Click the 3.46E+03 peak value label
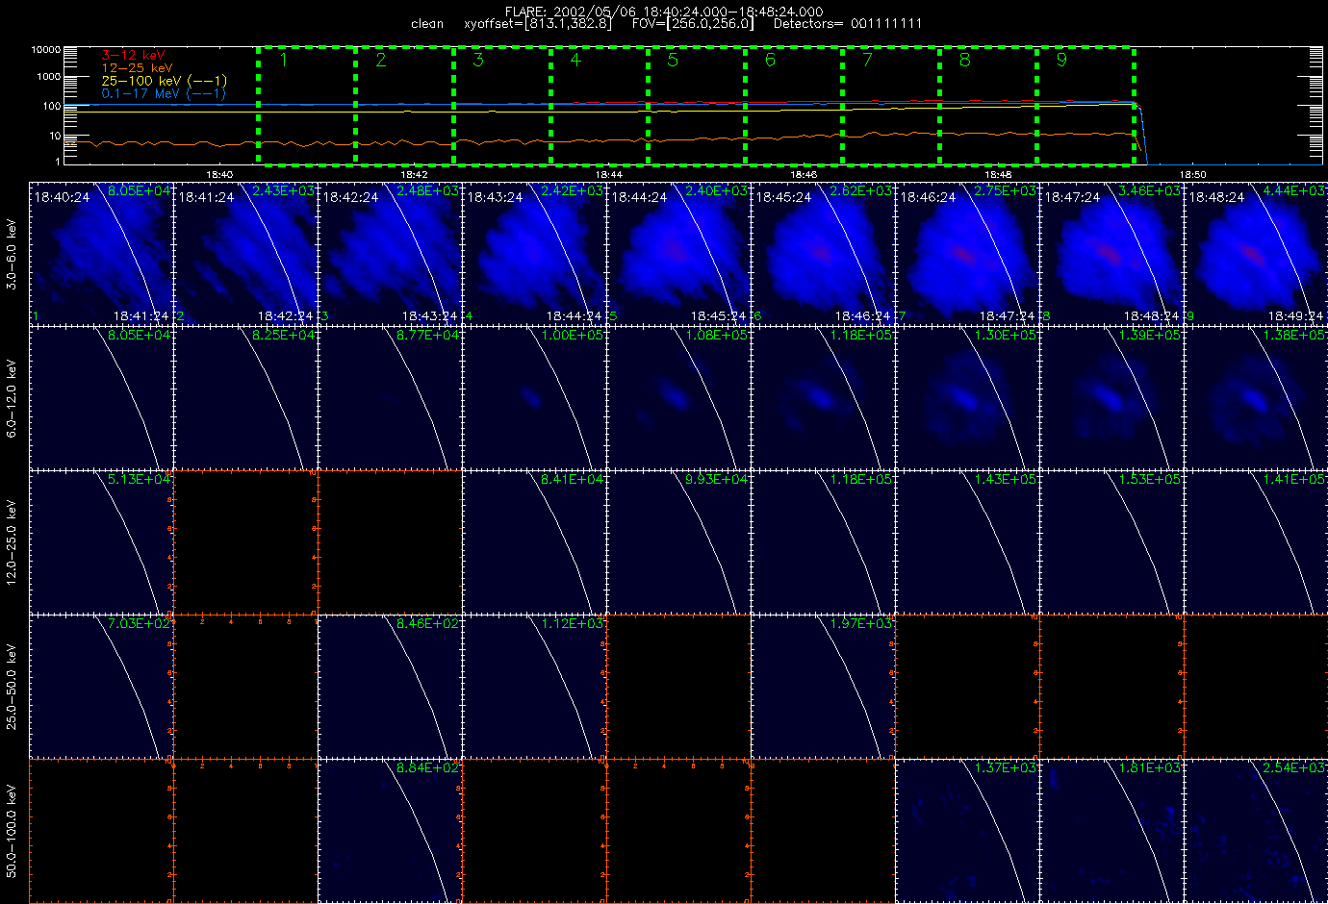This screenshot has width=1328, height=904. (1149, 191)
